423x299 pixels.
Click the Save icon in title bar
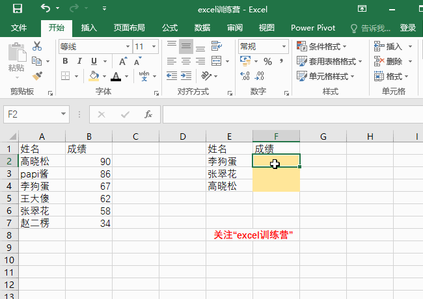(x=17, y=9)
